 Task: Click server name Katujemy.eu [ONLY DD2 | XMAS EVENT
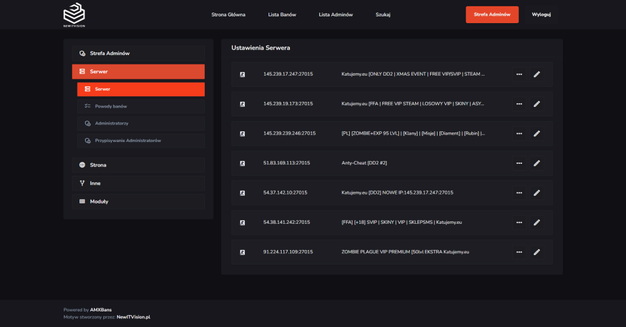click(x=413, y=74)
